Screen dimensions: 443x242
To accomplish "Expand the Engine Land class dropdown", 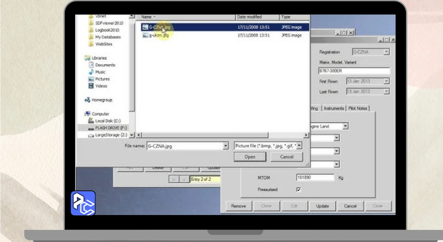I will point(345,127).
